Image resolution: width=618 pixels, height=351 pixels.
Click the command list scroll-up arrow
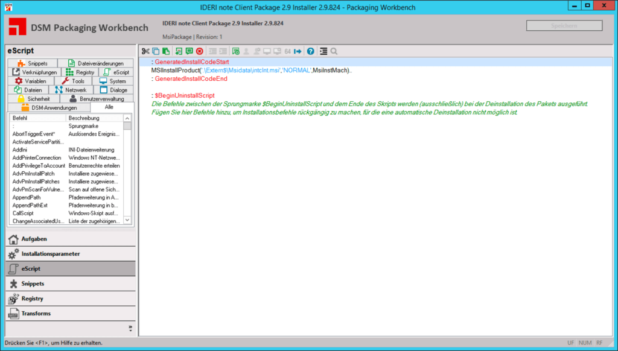pyautogui.click(x=127, y=118)
